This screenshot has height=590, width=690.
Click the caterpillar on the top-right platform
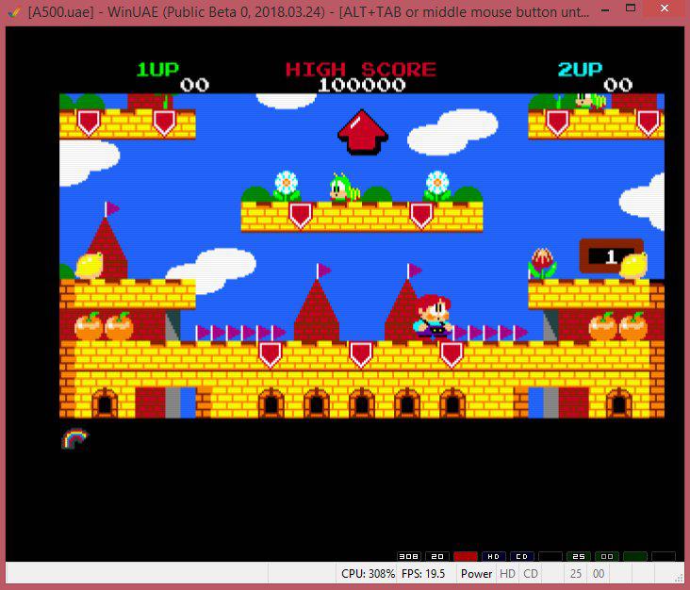[x=590, y=101]
